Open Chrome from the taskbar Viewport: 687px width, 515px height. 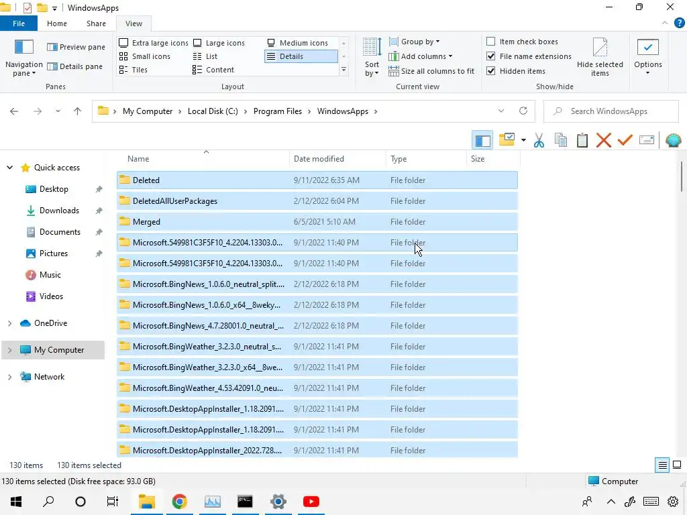(179, 502)
